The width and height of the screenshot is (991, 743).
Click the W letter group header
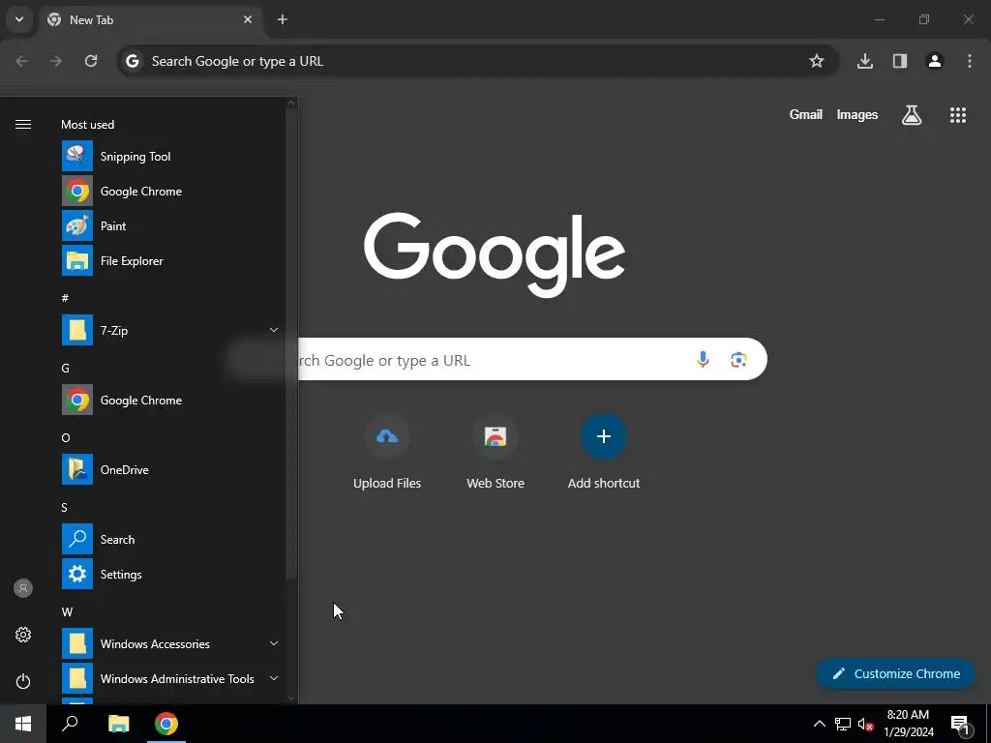click(67, 611)
